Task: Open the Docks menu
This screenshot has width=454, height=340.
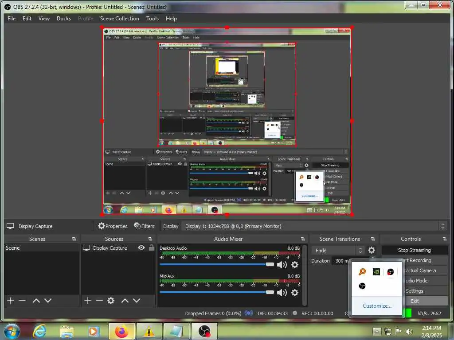Action: 64,19
